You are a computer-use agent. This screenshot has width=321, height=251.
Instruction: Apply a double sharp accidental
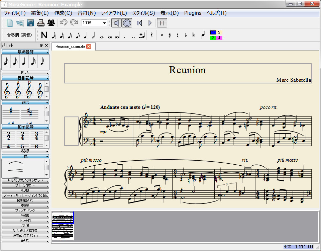(162, 35)
